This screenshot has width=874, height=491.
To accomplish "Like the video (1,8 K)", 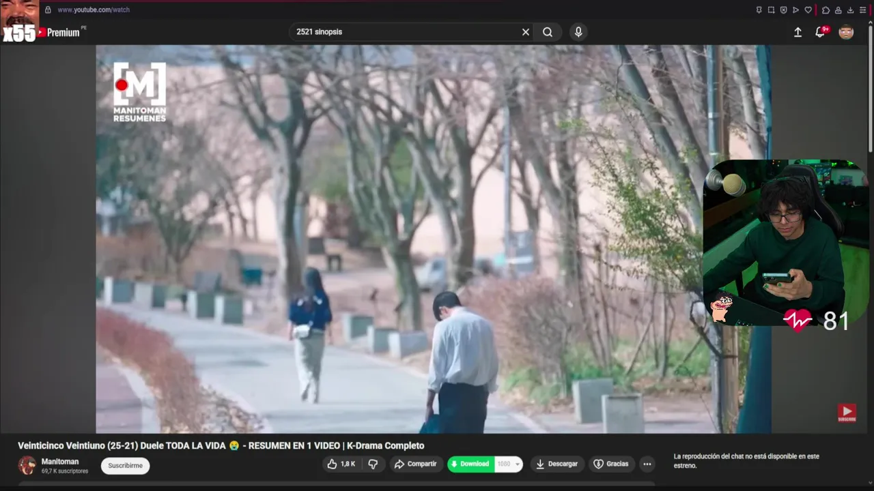I will (341, 464).
